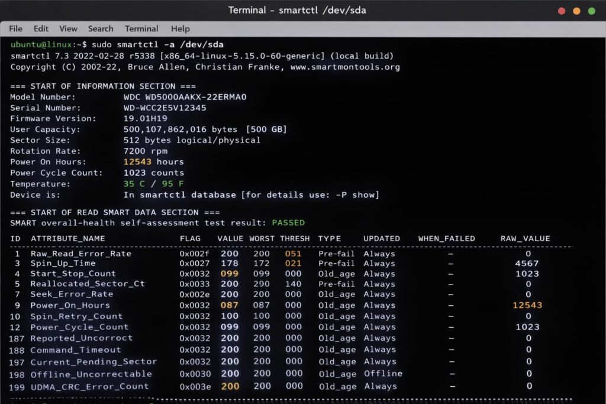606x404 pixels.
Task: Click the green maximize window button
Action: click(x=591, y=11)
